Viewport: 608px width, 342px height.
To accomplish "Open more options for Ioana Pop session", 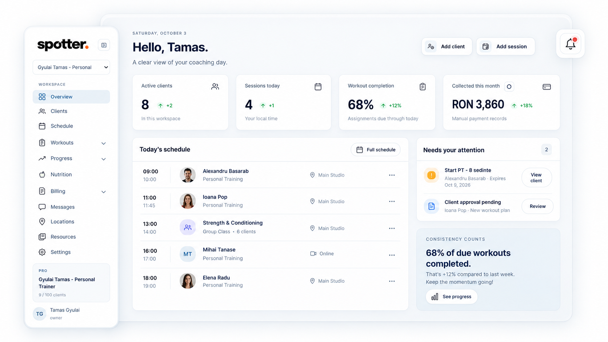I will [x=392, y=201].
